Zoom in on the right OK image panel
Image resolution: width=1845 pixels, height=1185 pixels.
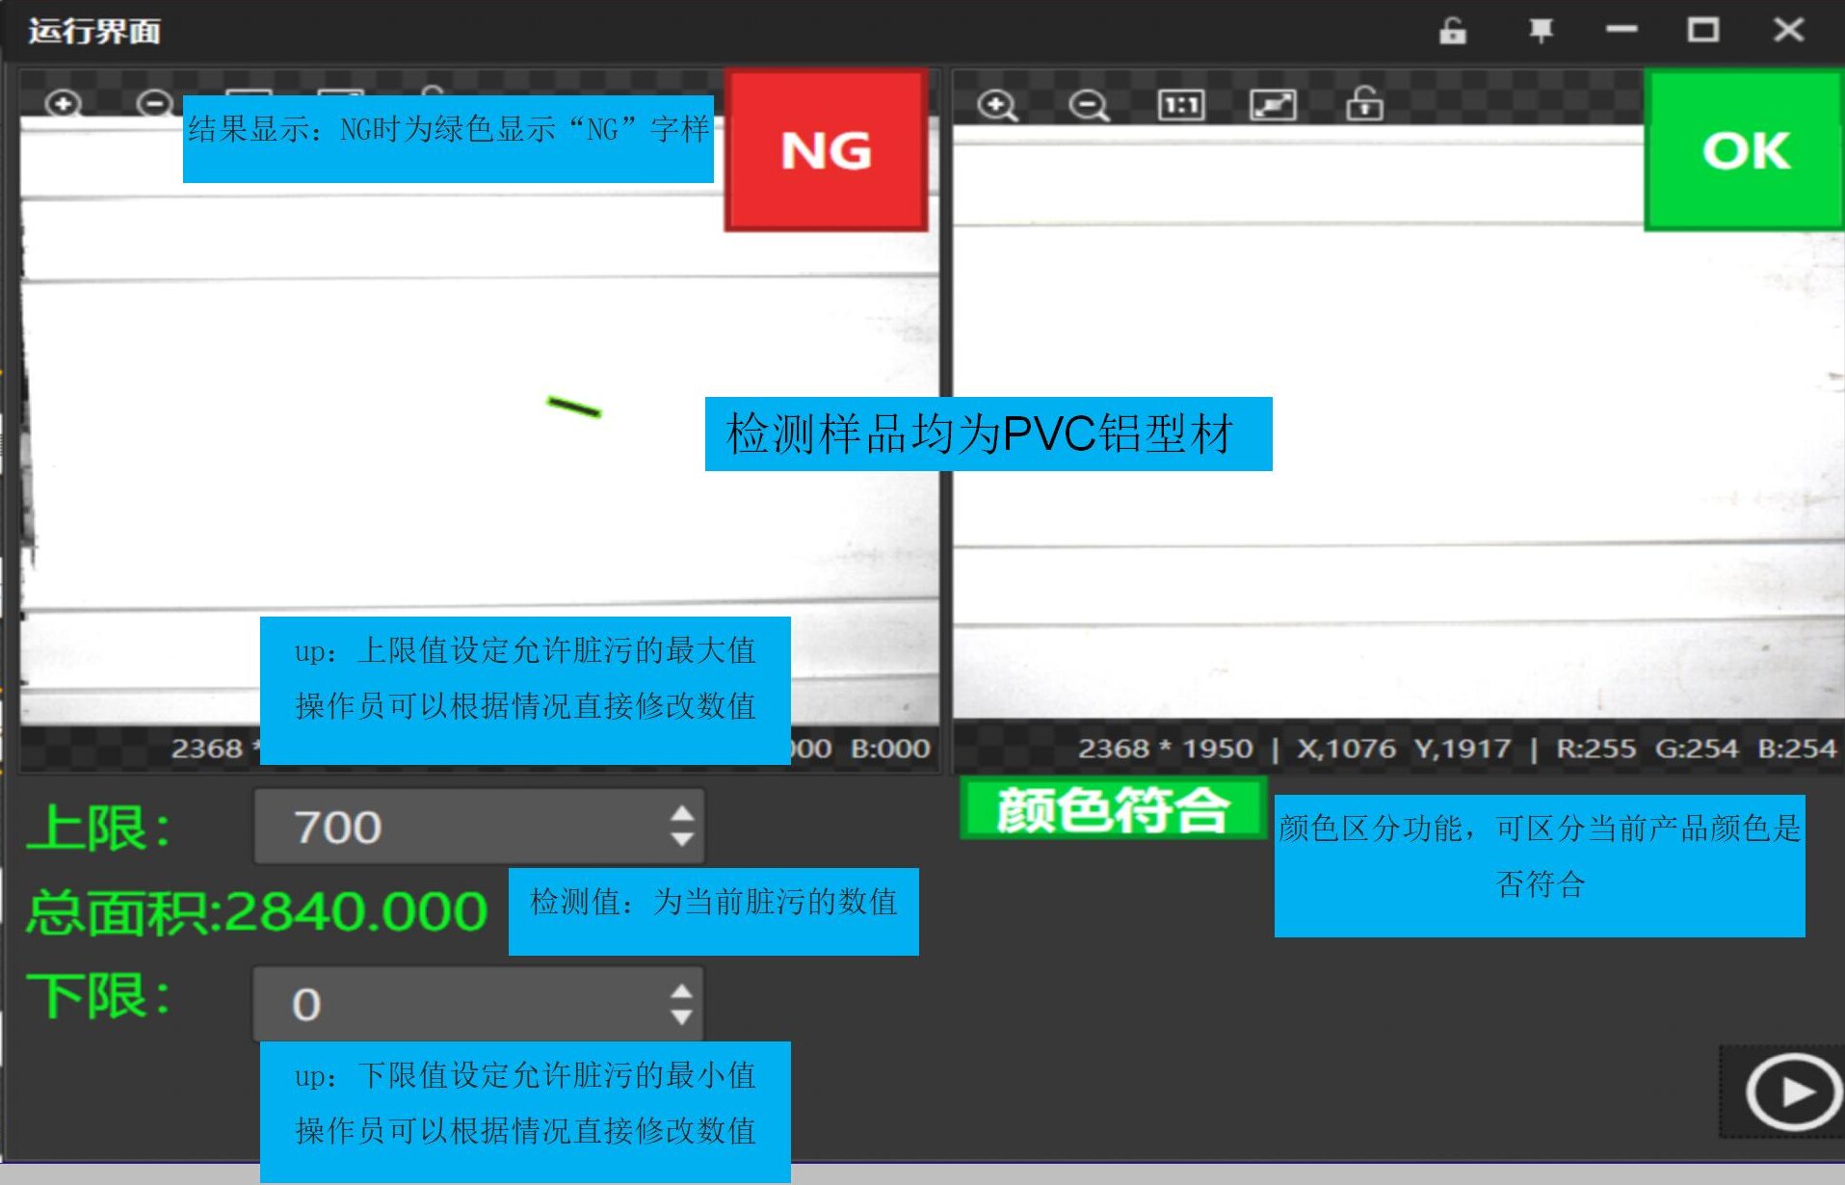click(999, 104)
